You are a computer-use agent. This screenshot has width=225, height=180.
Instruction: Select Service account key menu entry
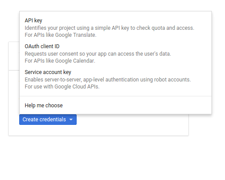[116, 79]
